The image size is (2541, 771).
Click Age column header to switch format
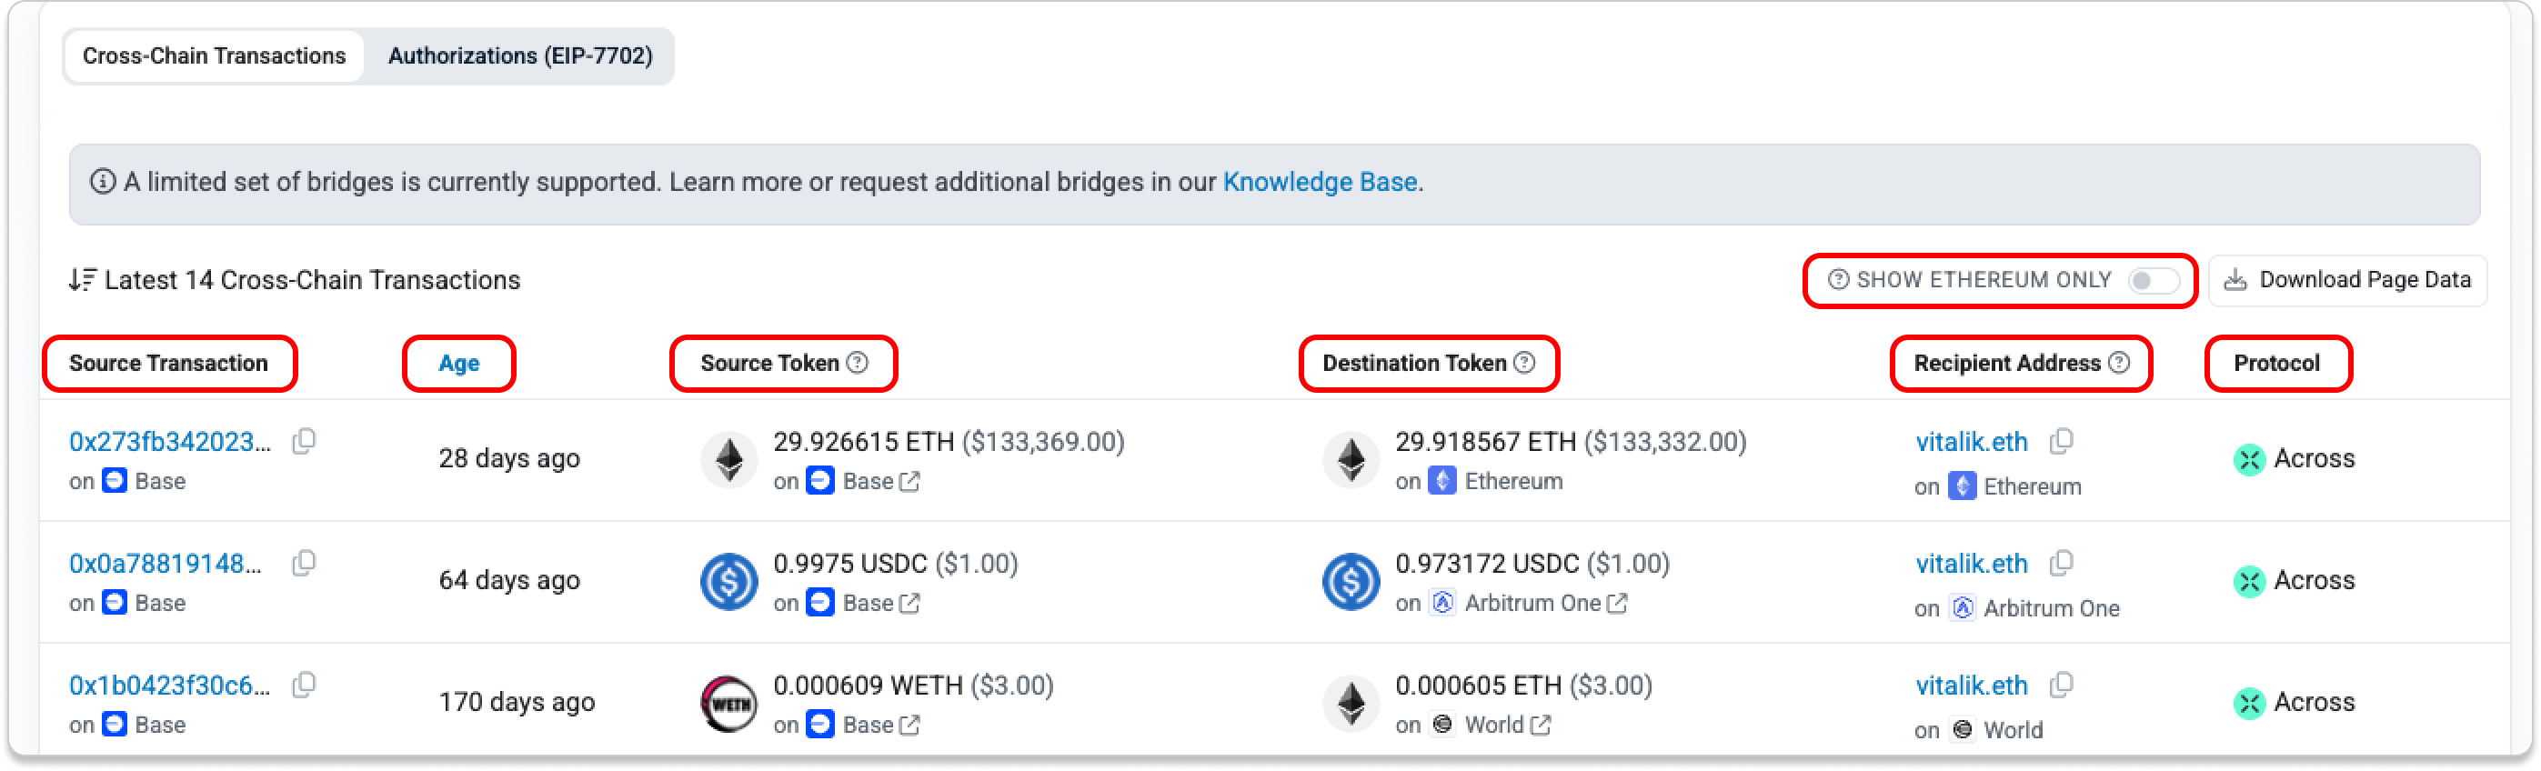[458, 363]
